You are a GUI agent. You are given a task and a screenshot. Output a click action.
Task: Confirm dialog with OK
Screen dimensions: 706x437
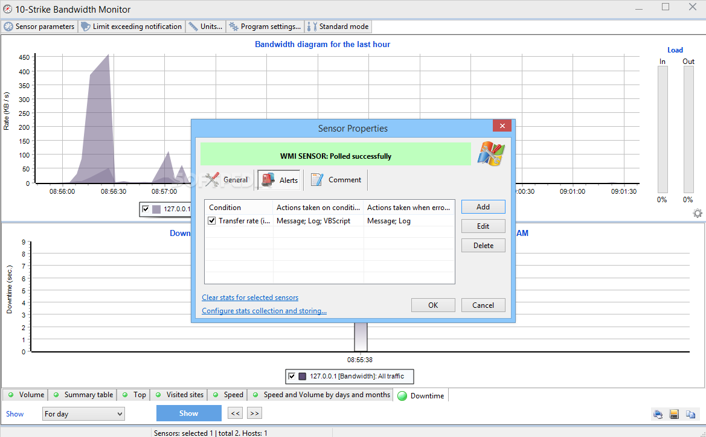433,305
